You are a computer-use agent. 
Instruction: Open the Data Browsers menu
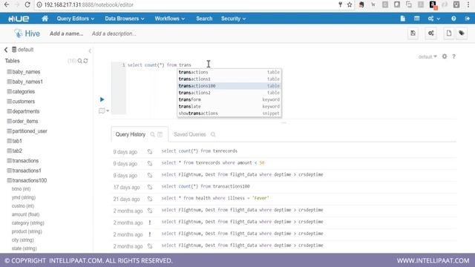click(x=125, y=19)
